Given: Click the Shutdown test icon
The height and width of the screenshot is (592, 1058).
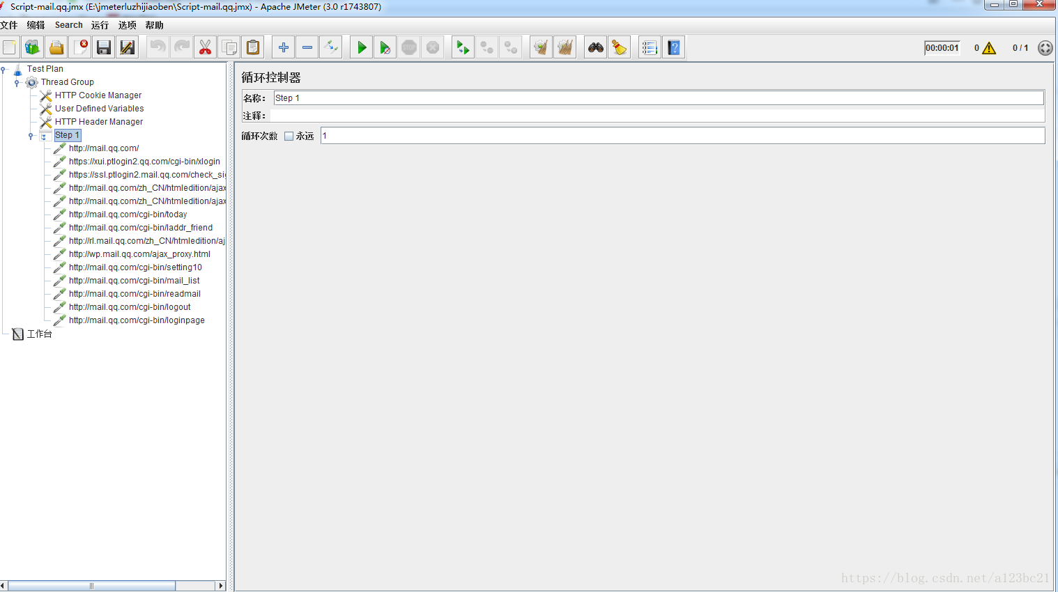Looking at the screenshot, I should 433,47.
